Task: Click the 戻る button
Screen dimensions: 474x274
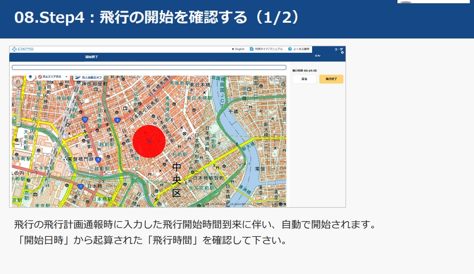Action: pos(304,79)
